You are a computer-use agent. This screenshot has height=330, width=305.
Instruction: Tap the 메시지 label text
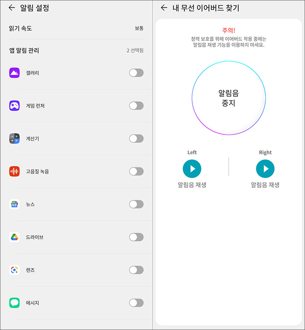[x=32, y=303]
